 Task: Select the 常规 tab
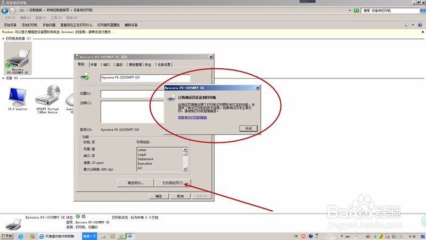(81, 64)
